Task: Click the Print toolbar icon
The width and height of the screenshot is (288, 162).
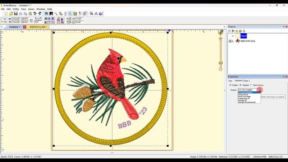Action: tap(21, 13)
